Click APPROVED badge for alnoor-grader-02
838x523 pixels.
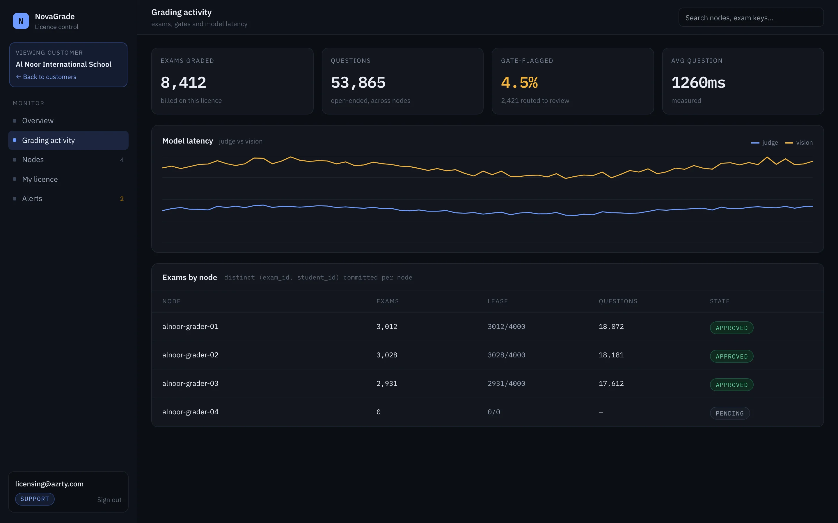tap(731, 356)
